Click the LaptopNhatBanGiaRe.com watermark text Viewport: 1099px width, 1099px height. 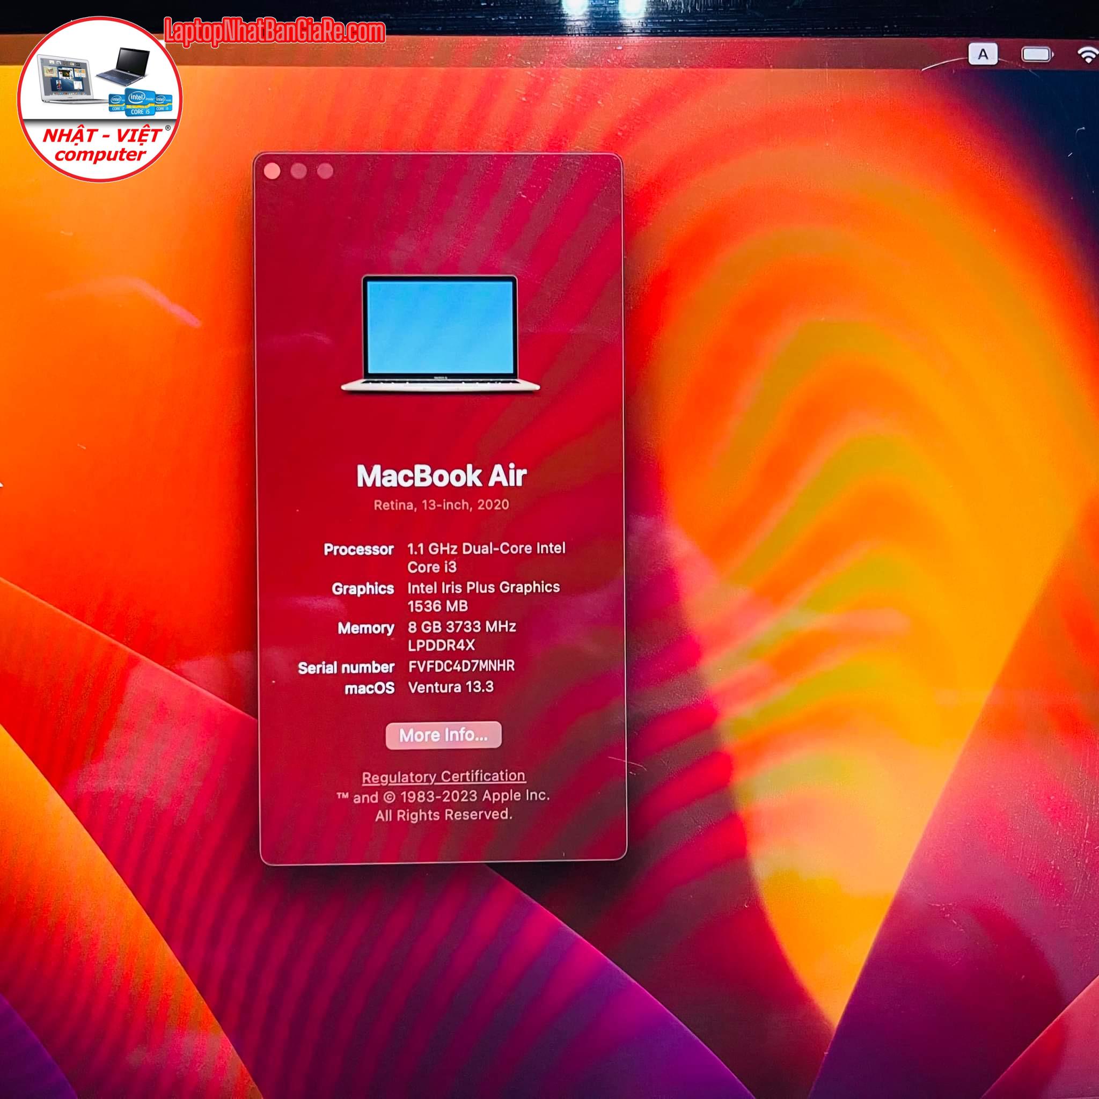275,31
